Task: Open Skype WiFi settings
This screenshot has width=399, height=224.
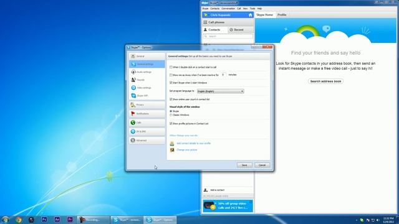Action: click(x=147, y=96)
